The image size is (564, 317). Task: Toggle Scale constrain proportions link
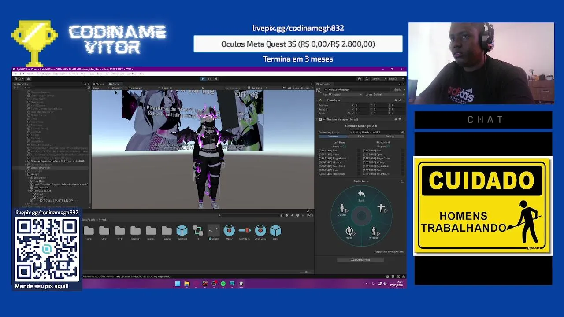(x=349, y=113)
